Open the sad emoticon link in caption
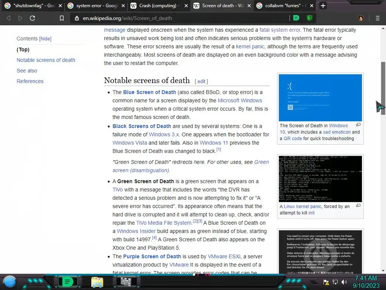386x290 pixels. [337, 132]
